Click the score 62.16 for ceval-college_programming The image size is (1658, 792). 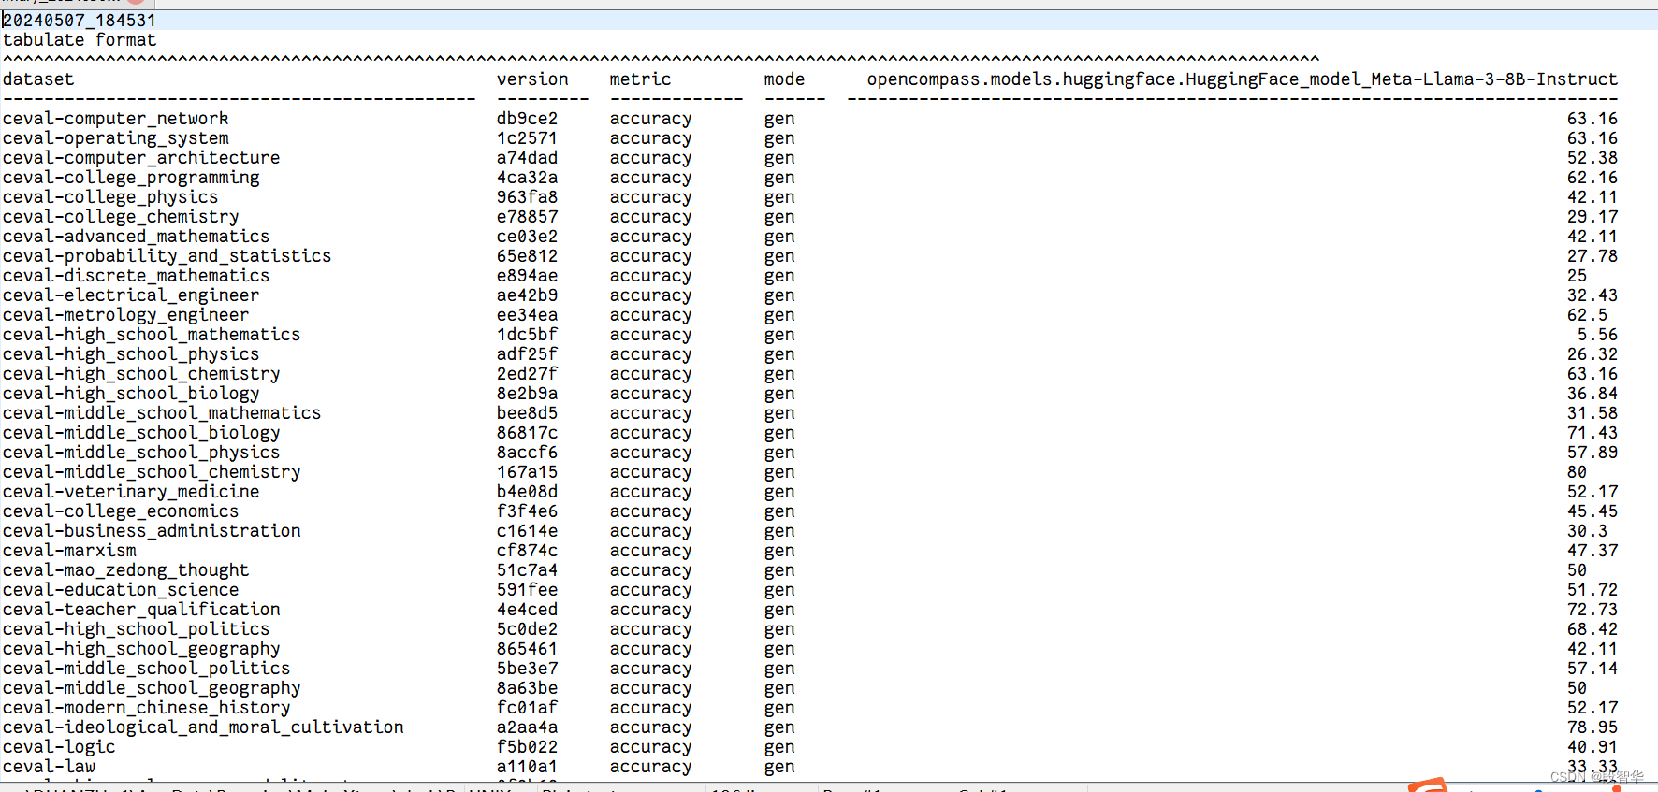click(1593, 178)
